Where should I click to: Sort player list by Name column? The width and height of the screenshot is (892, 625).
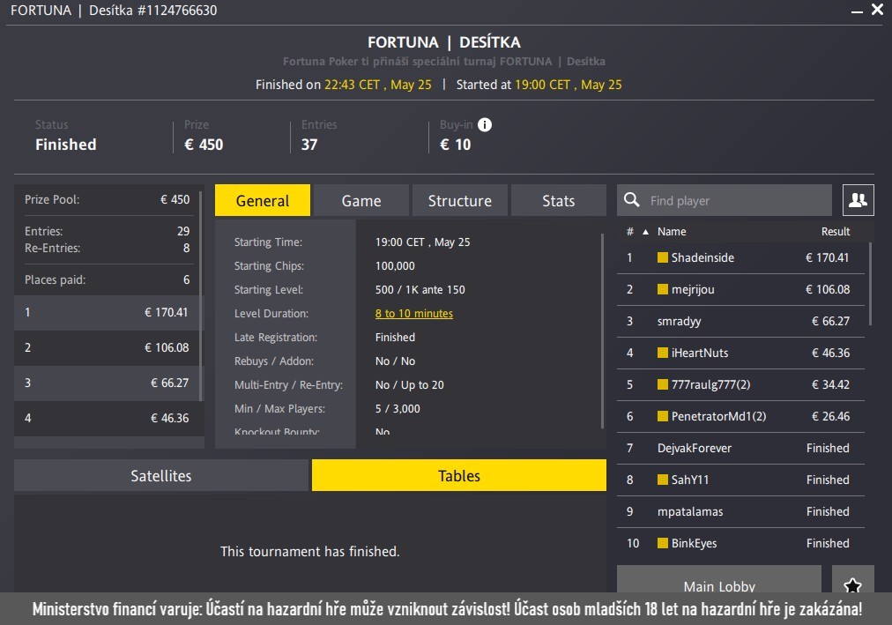(672, 232)
